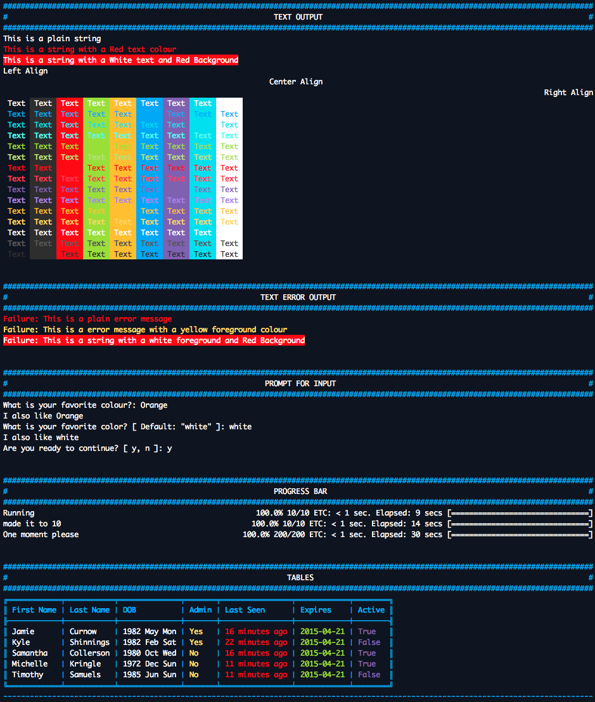Pick the top-row Text cell with red background

(x=70, y=103)
